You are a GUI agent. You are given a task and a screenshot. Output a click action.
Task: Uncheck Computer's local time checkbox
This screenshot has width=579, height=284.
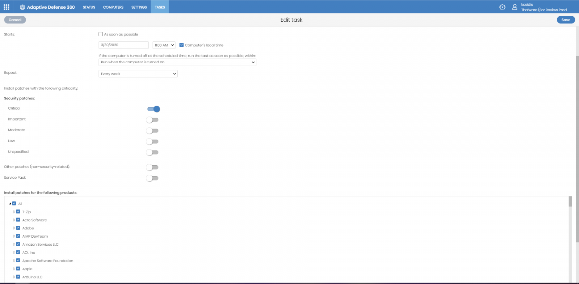182,45
